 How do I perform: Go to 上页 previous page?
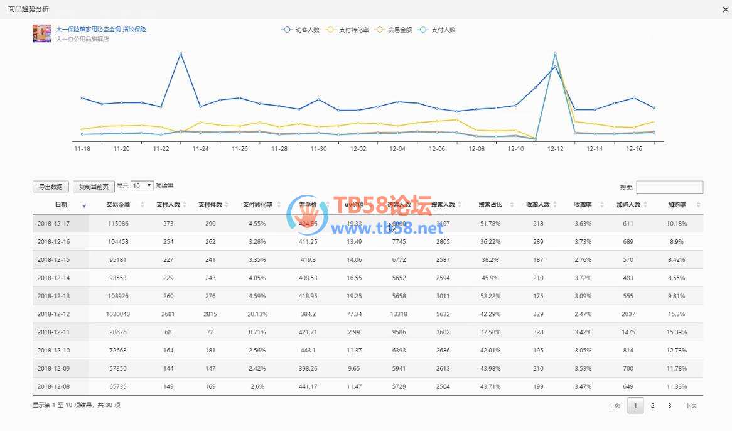(x=615, y=405)
